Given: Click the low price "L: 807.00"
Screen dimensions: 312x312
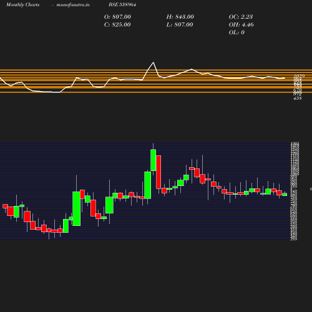Looking at the screenshot, I should point(180,25).
